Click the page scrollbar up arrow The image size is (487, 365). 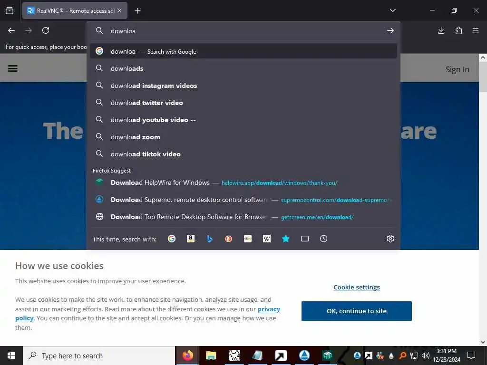(483, 58)
